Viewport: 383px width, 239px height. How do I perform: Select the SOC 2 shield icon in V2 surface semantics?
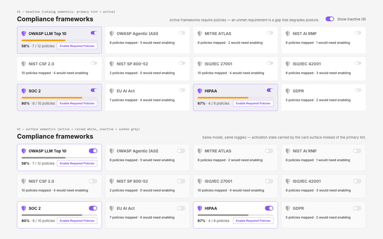click(x=24, y=208)
